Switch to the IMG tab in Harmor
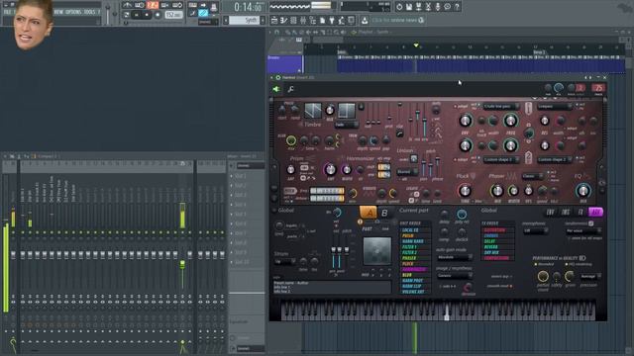This screenshot has height=356, width=634. 566,213
